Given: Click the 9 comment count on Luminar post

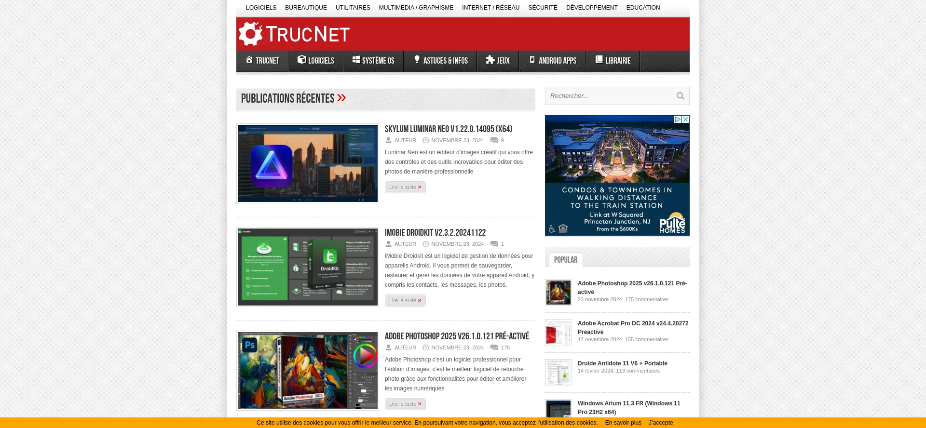Looking at the screenshot, I should [502, 140].
